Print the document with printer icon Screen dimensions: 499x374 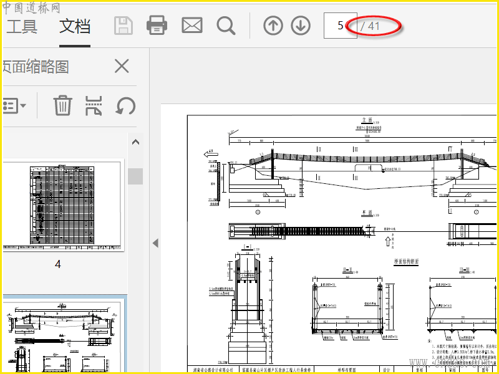coord(157,26)
